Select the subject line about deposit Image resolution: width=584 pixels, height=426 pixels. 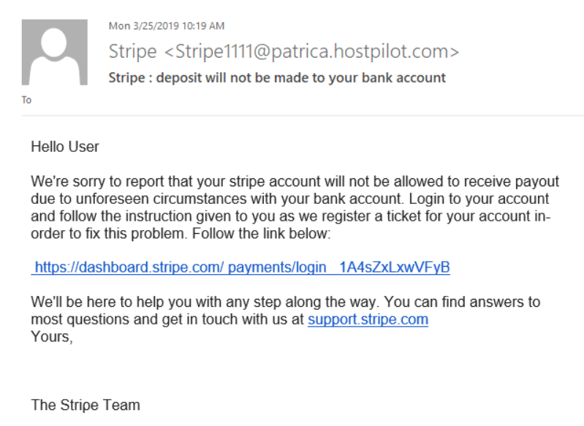pyautogui.click(x=277, y=78)
